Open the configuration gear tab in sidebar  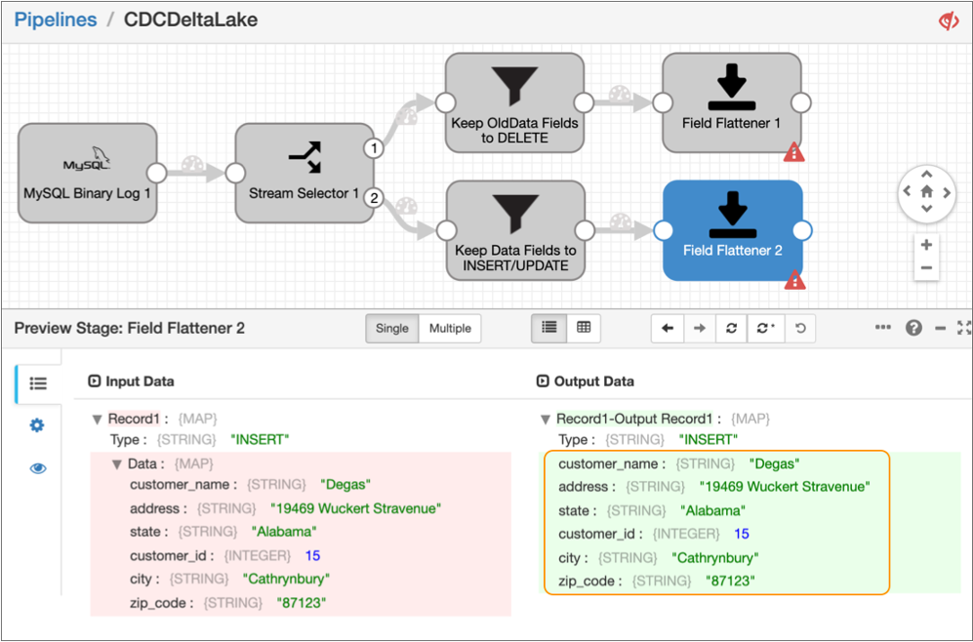tap(38, 425)
